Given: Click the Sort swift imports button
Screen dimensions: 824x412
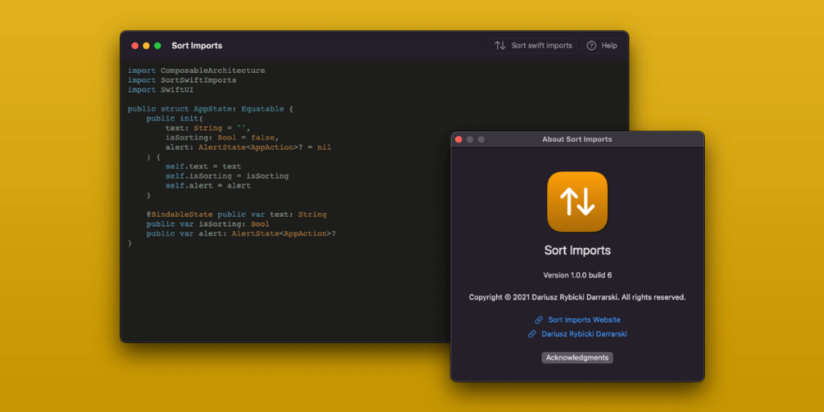Looking at the screenshot, I should click(533, 46).
